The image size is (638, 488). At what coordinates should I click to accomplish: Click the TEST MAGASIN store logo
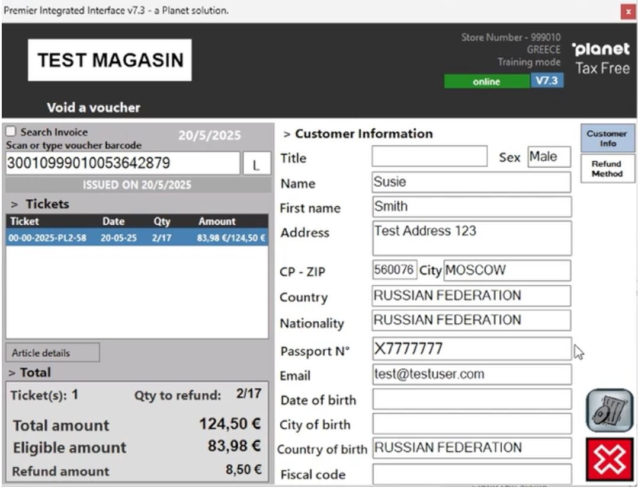(x=110, y=60)
